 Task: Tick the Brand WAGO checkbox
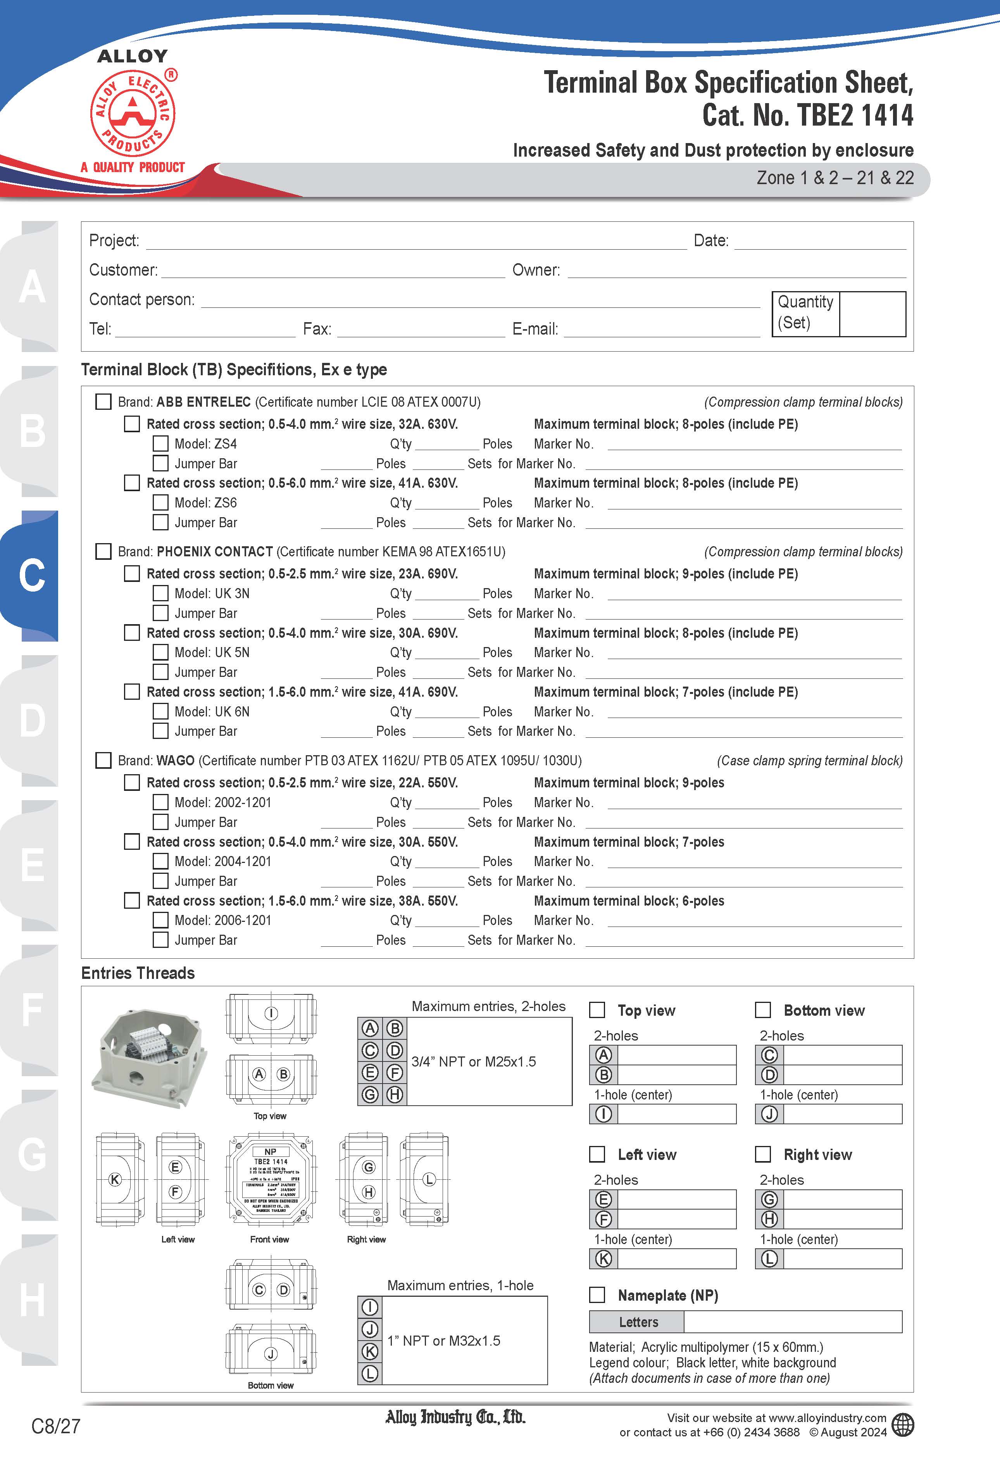pos(103,760)
